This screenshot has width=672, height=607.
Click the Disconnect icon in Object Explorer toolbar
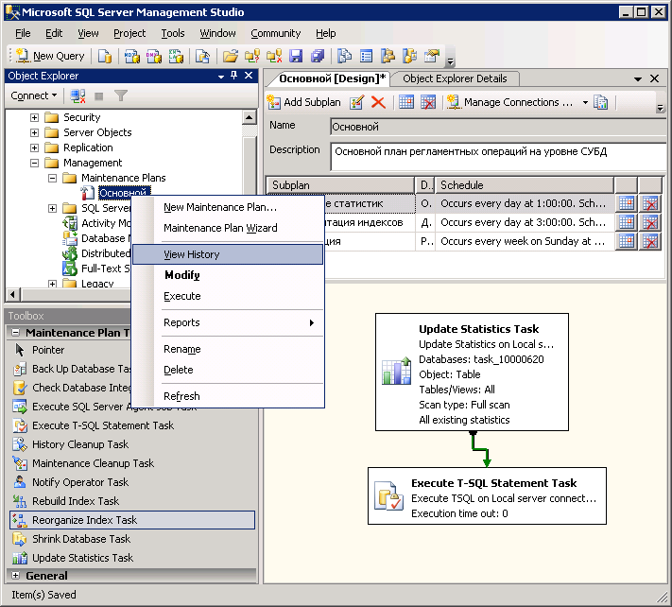[78, 95]
